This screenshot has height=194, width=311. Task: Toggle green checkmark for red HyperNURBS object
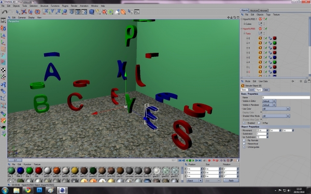[x=266, y=28]
